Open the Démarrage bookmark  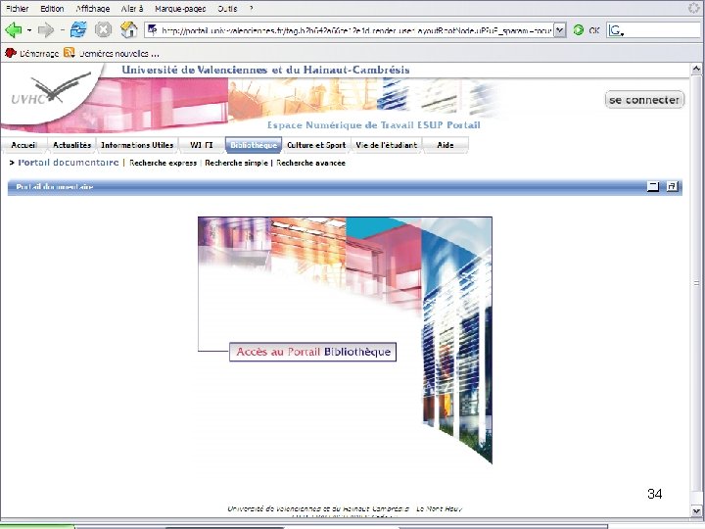31,53
